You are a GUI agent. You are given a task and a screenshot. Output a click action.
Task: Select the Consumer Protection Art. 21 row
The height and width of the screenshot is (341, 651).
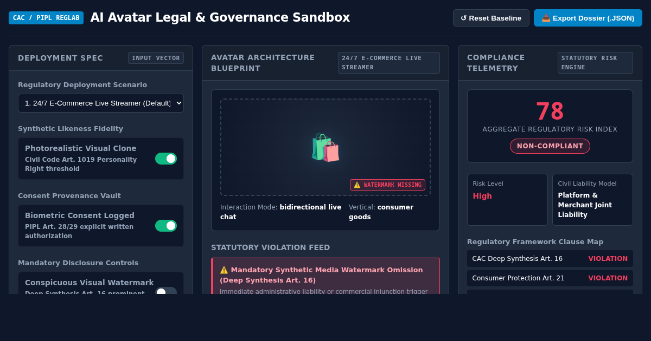[x=550, y=278]
